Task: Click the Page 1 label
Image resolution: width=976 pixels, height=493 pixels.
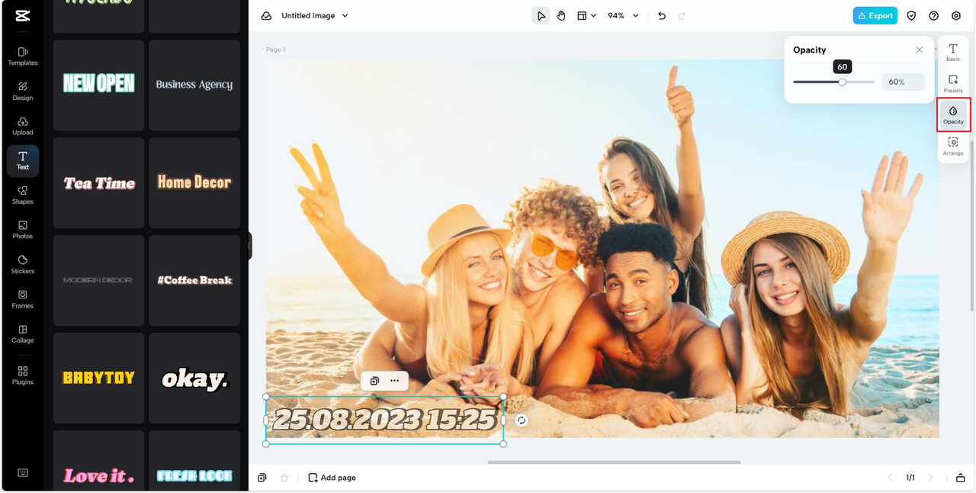Action: (275, 50)
